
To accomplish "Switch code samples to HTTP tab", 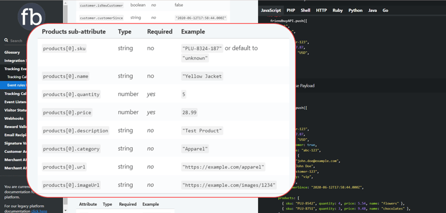I will [322, 10].
